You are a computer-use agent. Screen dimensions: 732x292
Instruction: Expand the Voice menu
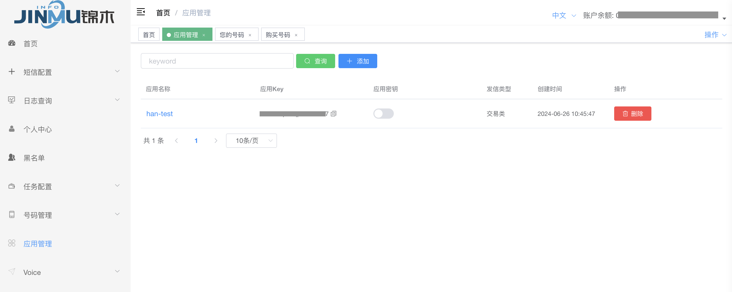point(117,271)
